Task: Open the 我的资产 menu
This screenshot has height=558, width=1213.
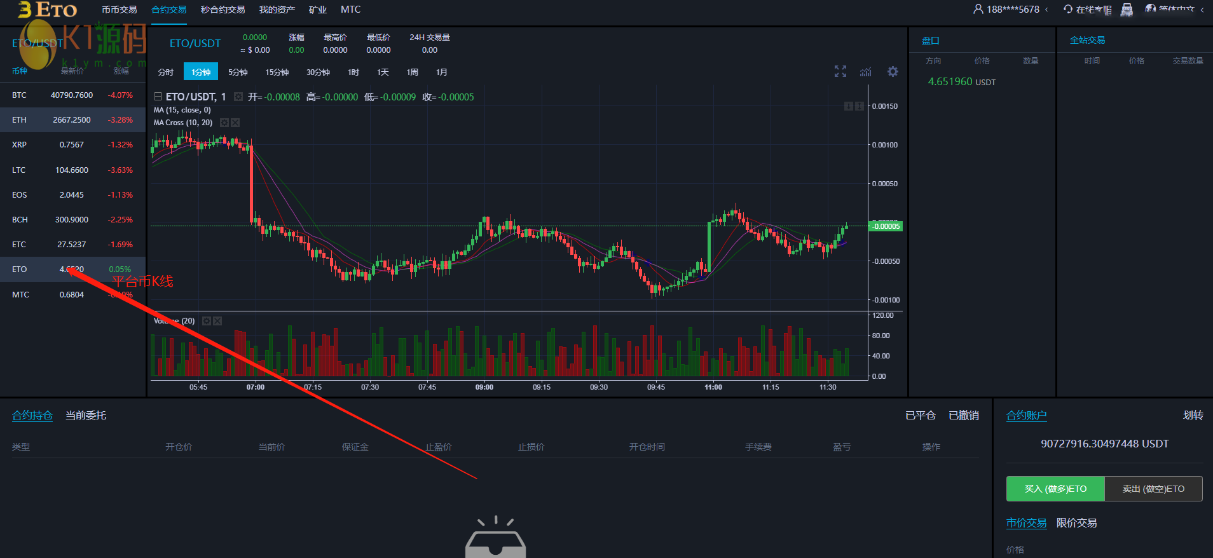Action: (x=277, y=10)
